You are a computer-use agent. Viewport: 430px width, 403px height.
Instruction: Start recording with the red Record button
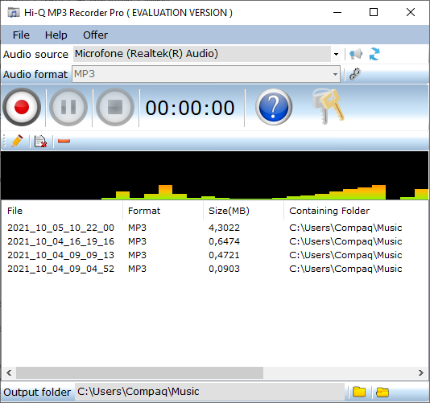coord(22,107)
